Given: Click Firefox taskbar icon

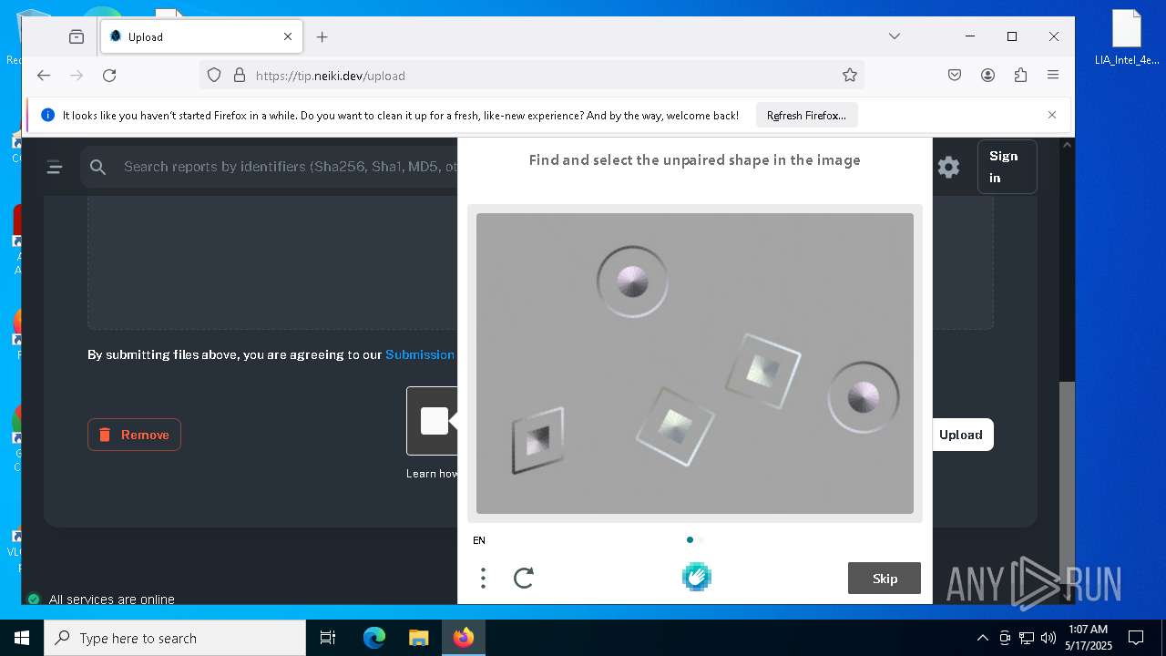Looking at the screenshot, I should [463, 638].
